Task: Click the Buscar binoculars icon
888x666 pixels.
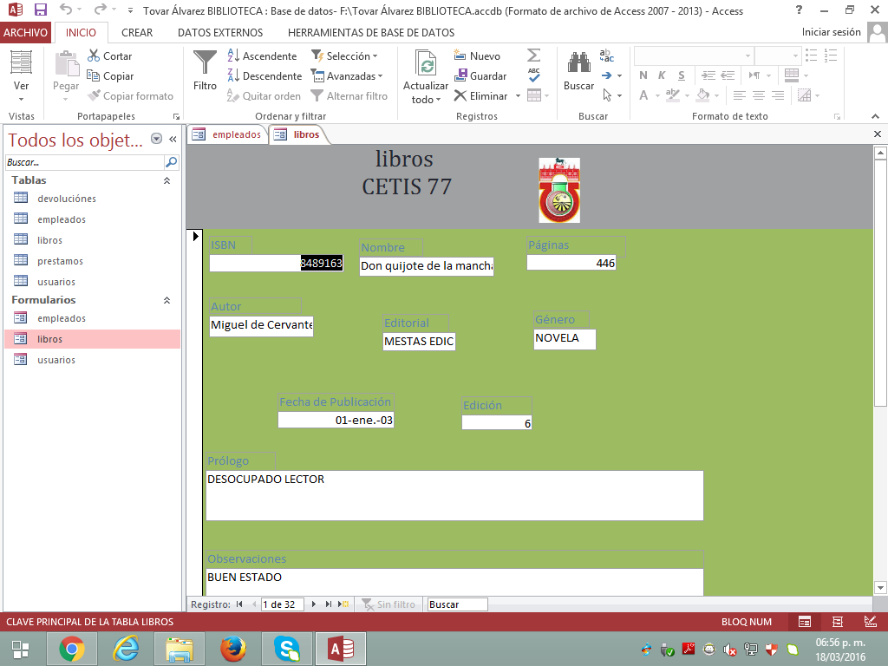Action: point(578,63)
